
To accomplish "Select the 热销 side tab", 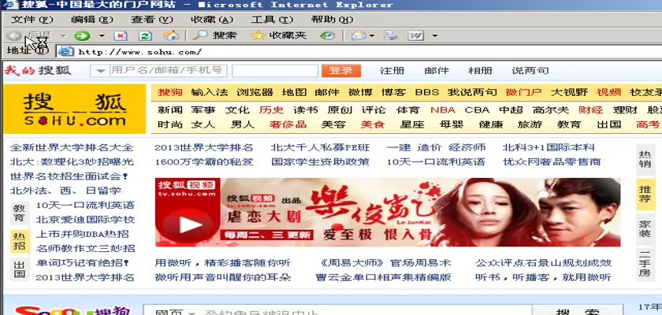I will coord(645,159).
